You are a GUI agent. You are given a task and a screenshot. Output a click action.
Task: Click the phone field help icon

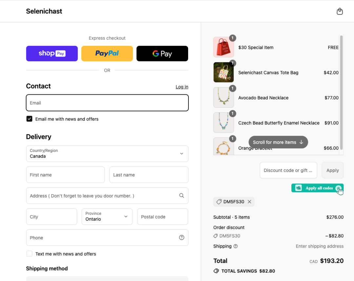click(182, 237)
